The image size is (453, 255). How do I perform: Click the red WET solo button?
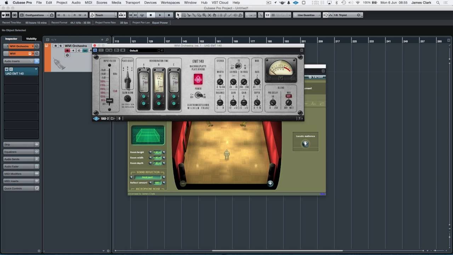coord(289,96)
